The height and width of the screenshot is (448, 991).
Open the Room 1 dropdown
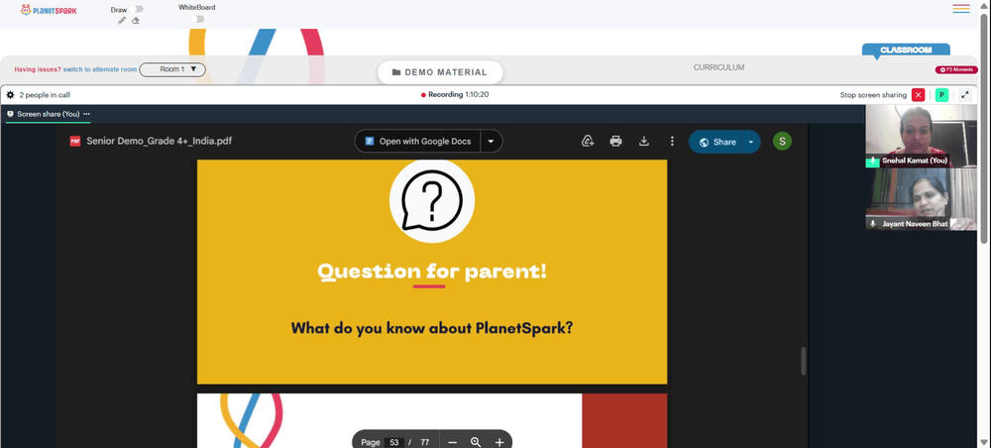[x=172, y=69]
